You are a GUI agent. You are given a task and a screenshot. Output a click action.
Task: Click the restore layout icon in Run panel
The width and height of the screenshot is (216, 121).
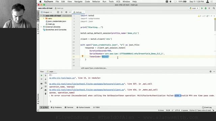(x=42, y=84)
